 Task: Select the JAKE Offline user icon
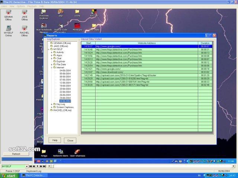coord(25,15)
